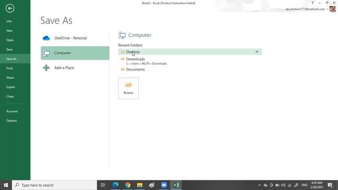Viewport: 338px width, 190px height.
Task: Choose the Desktop recent folder
Action: tap(190, 52)
